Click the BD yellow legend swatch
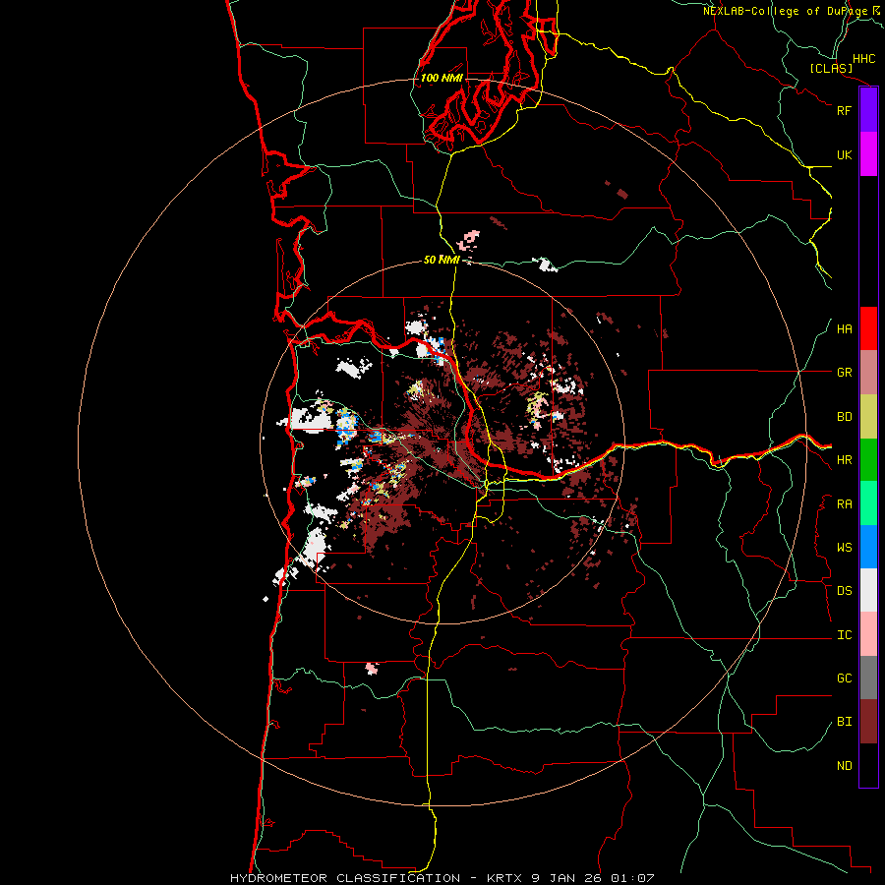 (x=868, y=417)
